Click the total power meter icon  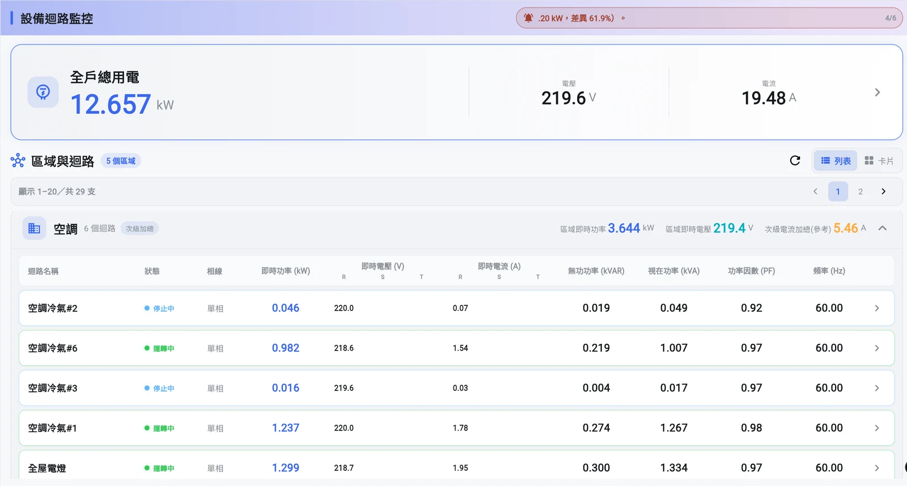click(43, 92)
